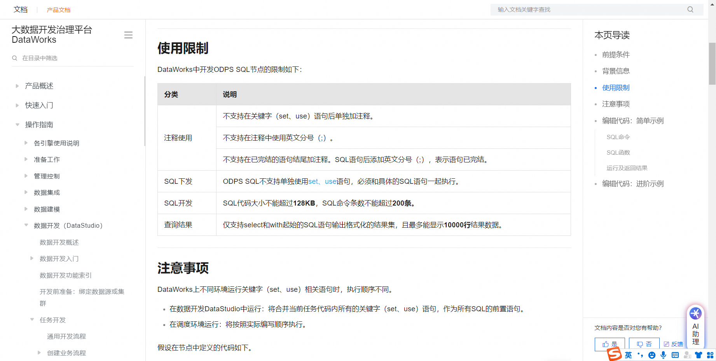716x361 pixels.
Task: Click the microphone voice input icon
Action: [x=664, y=355]
